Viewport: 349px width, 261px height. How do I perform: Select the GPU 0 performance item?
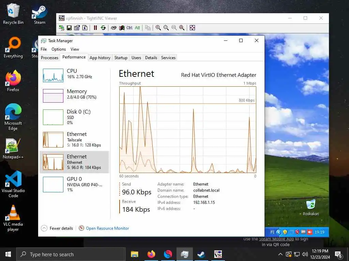(74, 184)
